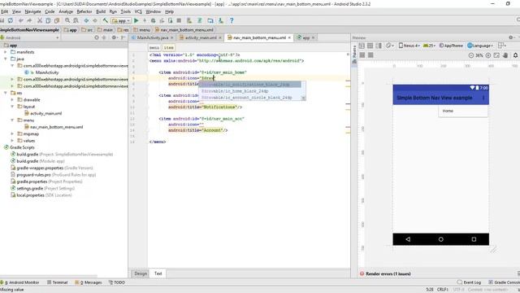The image size is (520, 293).
Task: Open Find with the magnifier icon
Action: tap(67, 20)
